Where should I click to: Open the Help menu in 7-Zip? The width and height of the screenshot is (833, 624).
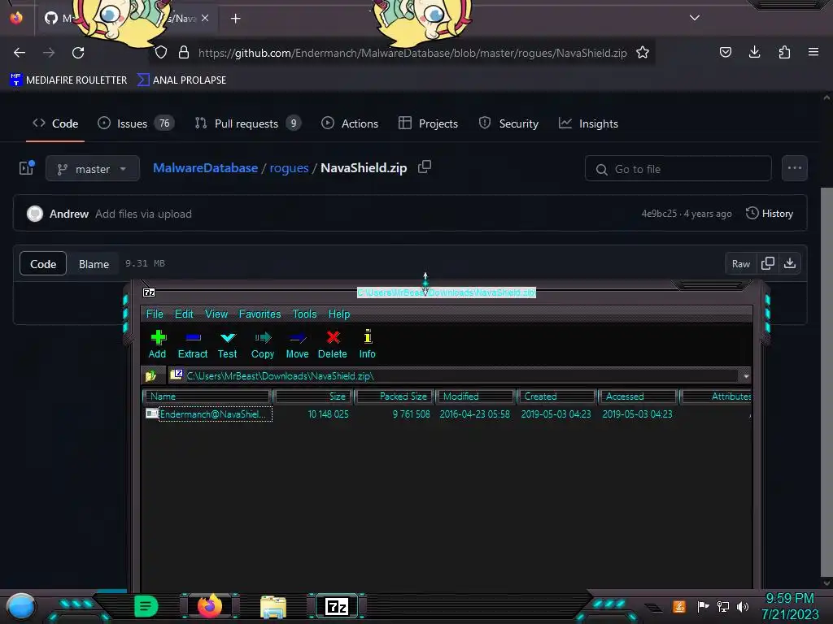[x=339, y=314]
